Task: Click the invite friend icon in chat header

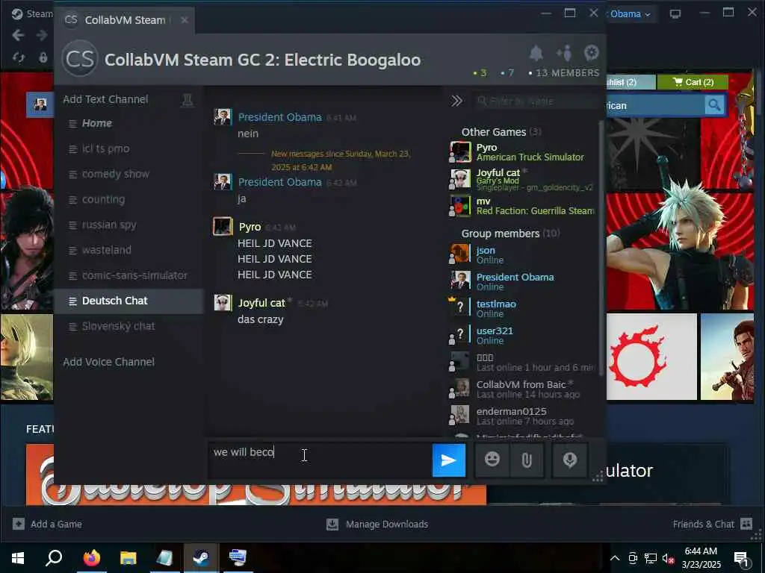Action: (x=564, y=53)
